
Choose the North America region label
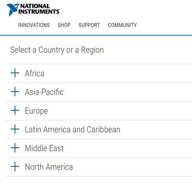[49, 167]
